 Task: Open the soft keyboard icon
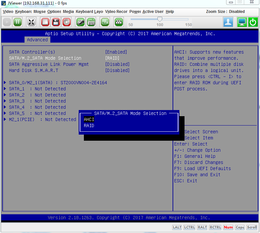tap(91, 22)
